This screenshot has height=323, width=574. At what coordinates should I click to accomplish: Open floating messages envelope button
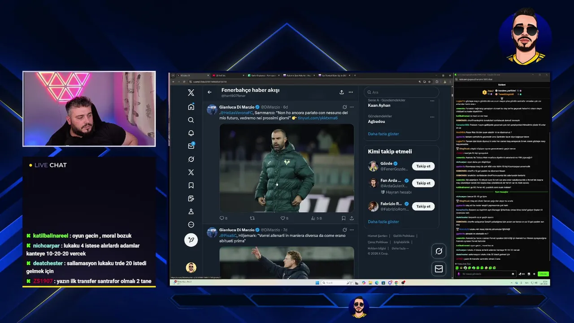tap(439, 269)
